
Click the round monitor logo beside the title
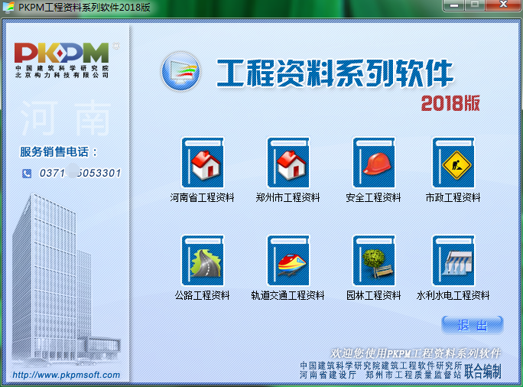pos(181,71)
